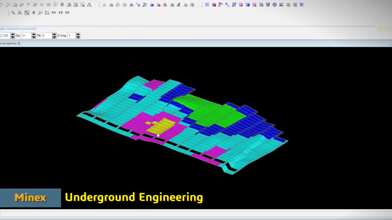The width and height of the screenshot is (392, 220).
Task: Switch to XY plane view
Action: pyautogui.click(x=54, y=13)
